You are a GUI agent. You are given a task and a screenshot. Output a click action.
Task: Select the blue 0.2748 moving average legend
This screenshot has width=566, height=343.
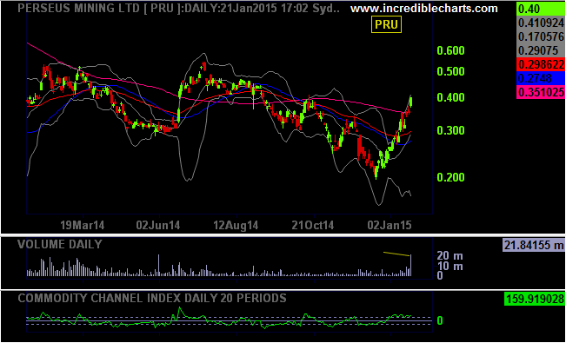coord(541,78)
